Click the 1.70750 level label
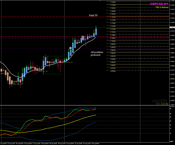175x145 pixels. click(x=113, y=32)
